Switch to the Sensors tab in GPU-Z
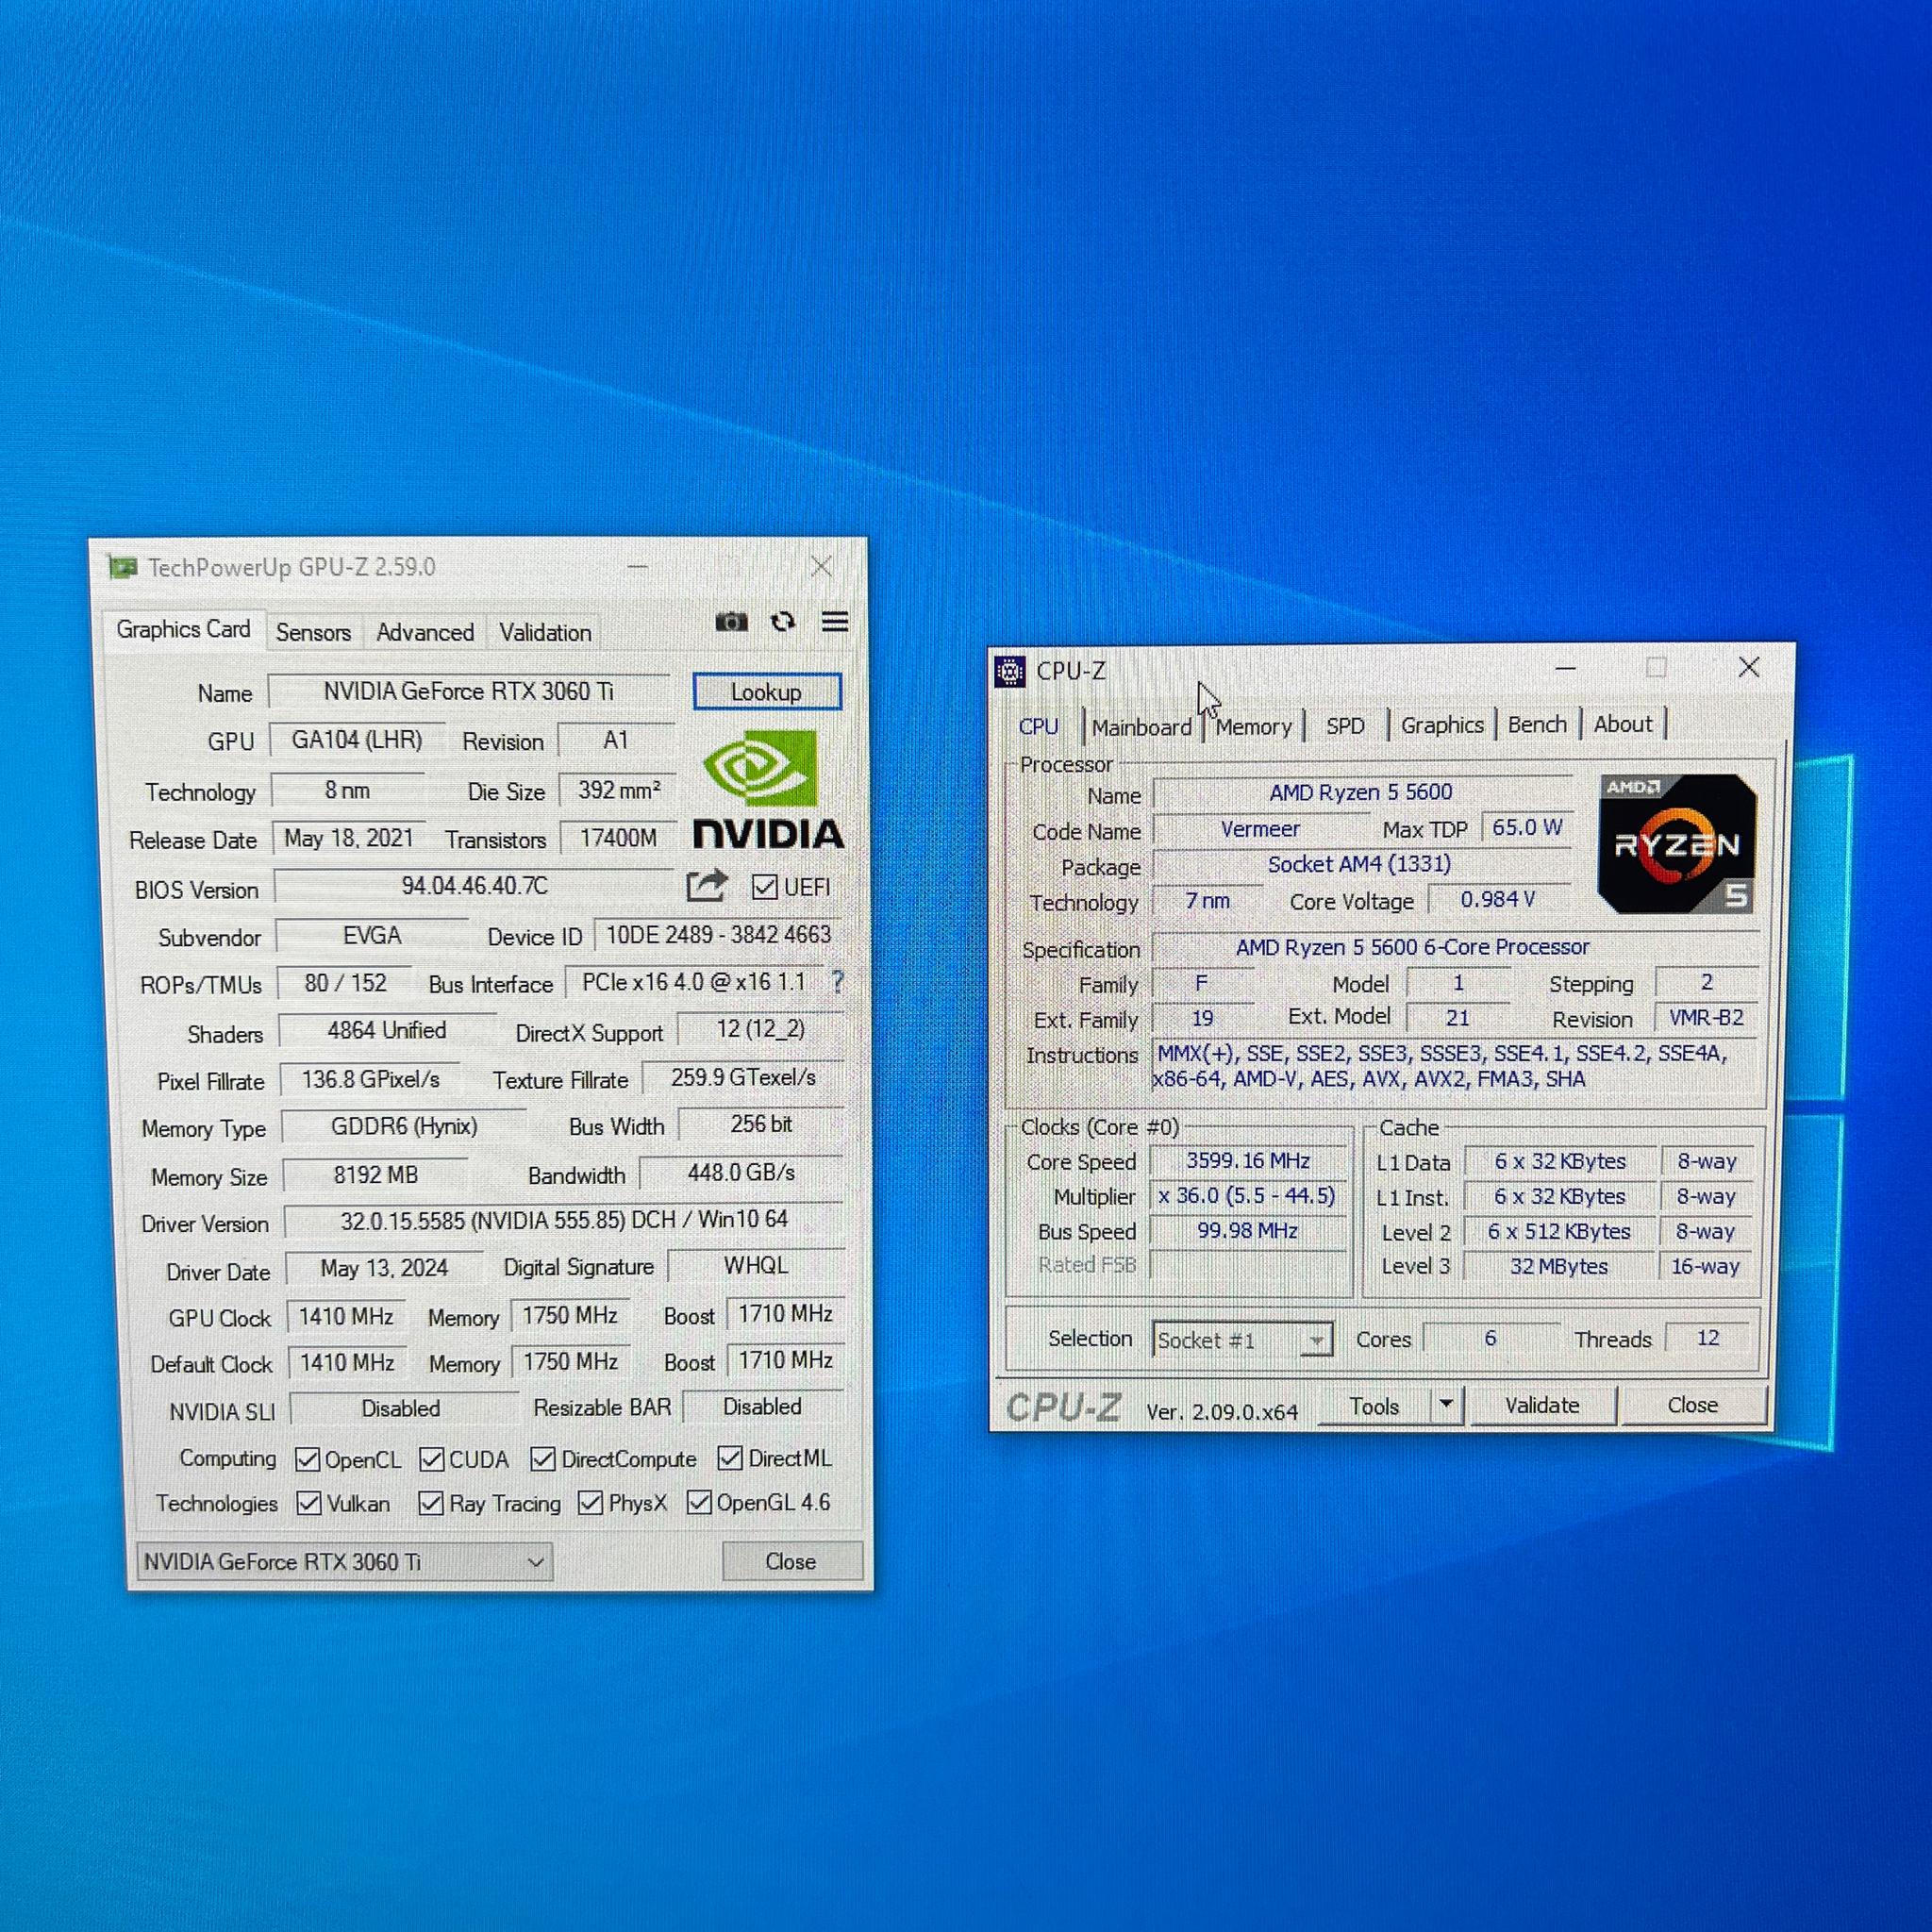The image size is (1932, 1932). coord(313,633)
